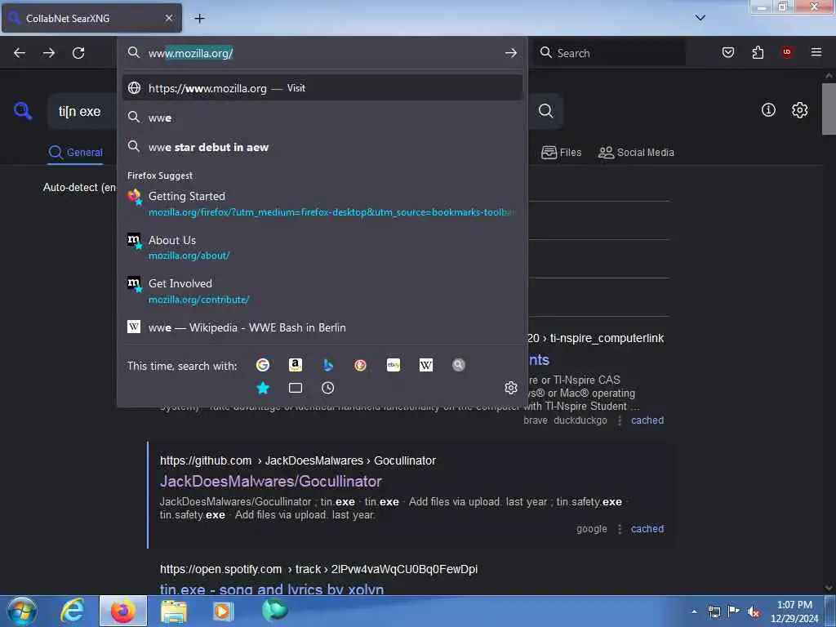
Task: Submit SearXNG search magnifier button
Action: coord(545,111)
